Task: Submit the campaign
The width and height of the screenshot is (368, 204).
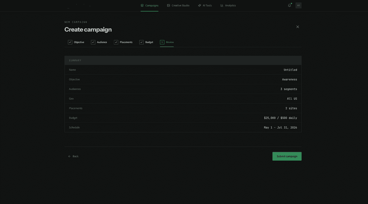Action: point(287,156)
